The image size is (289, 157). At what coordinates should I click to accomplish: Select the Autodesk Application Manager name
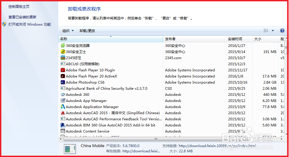pos(92,107)
